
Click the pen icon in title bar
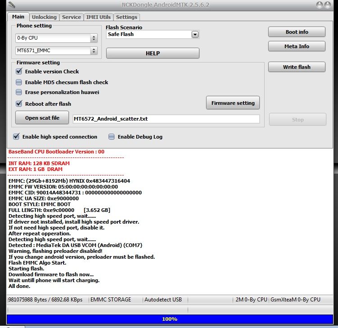click(x=11, y=4)
